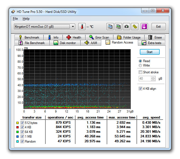Click the avg. access time column header
The image size is (180, 159).
(91, 117)
